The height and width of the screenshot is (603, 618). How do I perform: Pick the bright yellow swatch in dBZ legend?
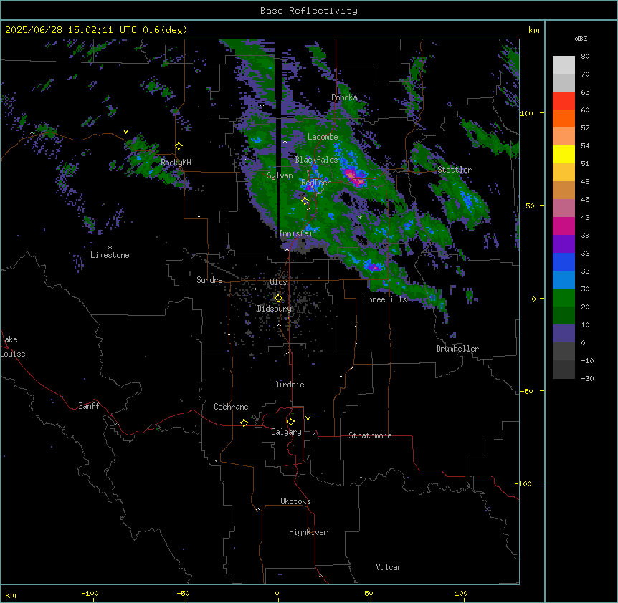[564, 154]
